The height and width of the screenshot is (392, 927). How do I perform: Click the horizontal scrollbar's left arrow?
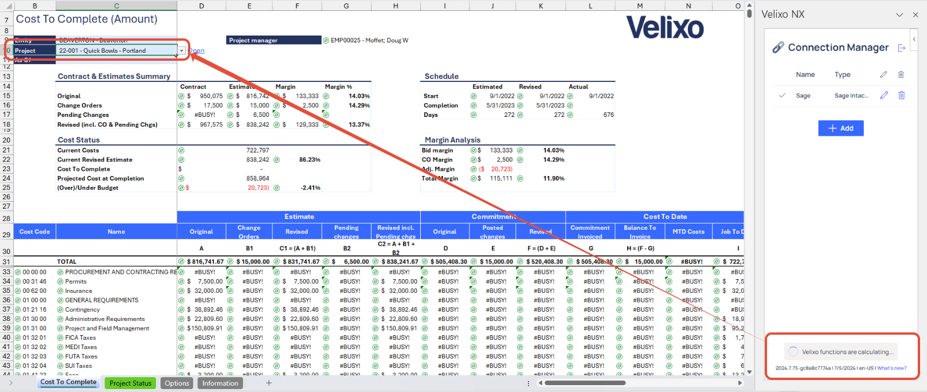(x=539, y=383)
